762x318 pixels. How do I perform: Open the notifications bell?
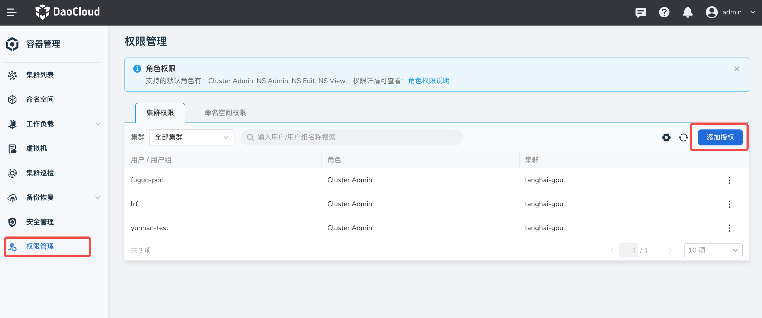[x=688, y=13]
